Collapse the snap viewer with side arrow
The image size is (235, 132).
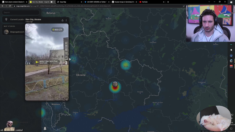(70, 59)
